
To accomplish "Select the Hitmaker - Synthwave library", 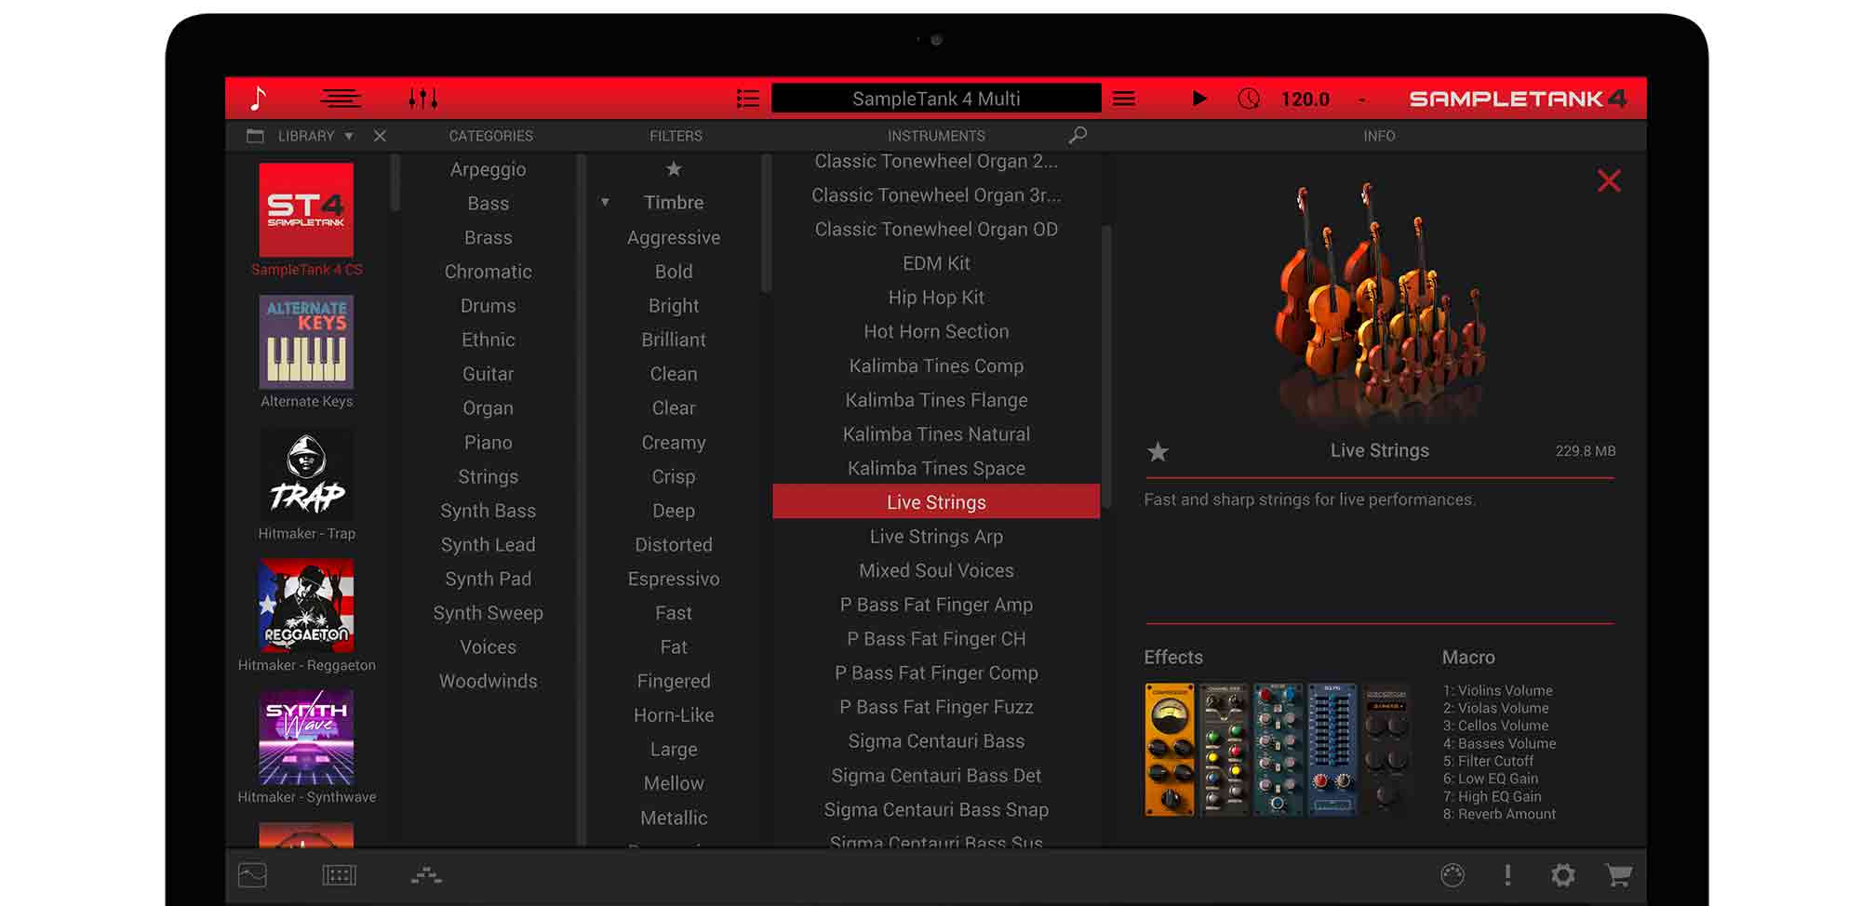I will 306,748.
